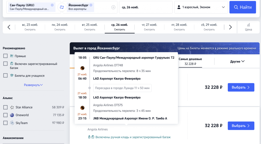Click the search magnifier Найти button

(243, 7)
